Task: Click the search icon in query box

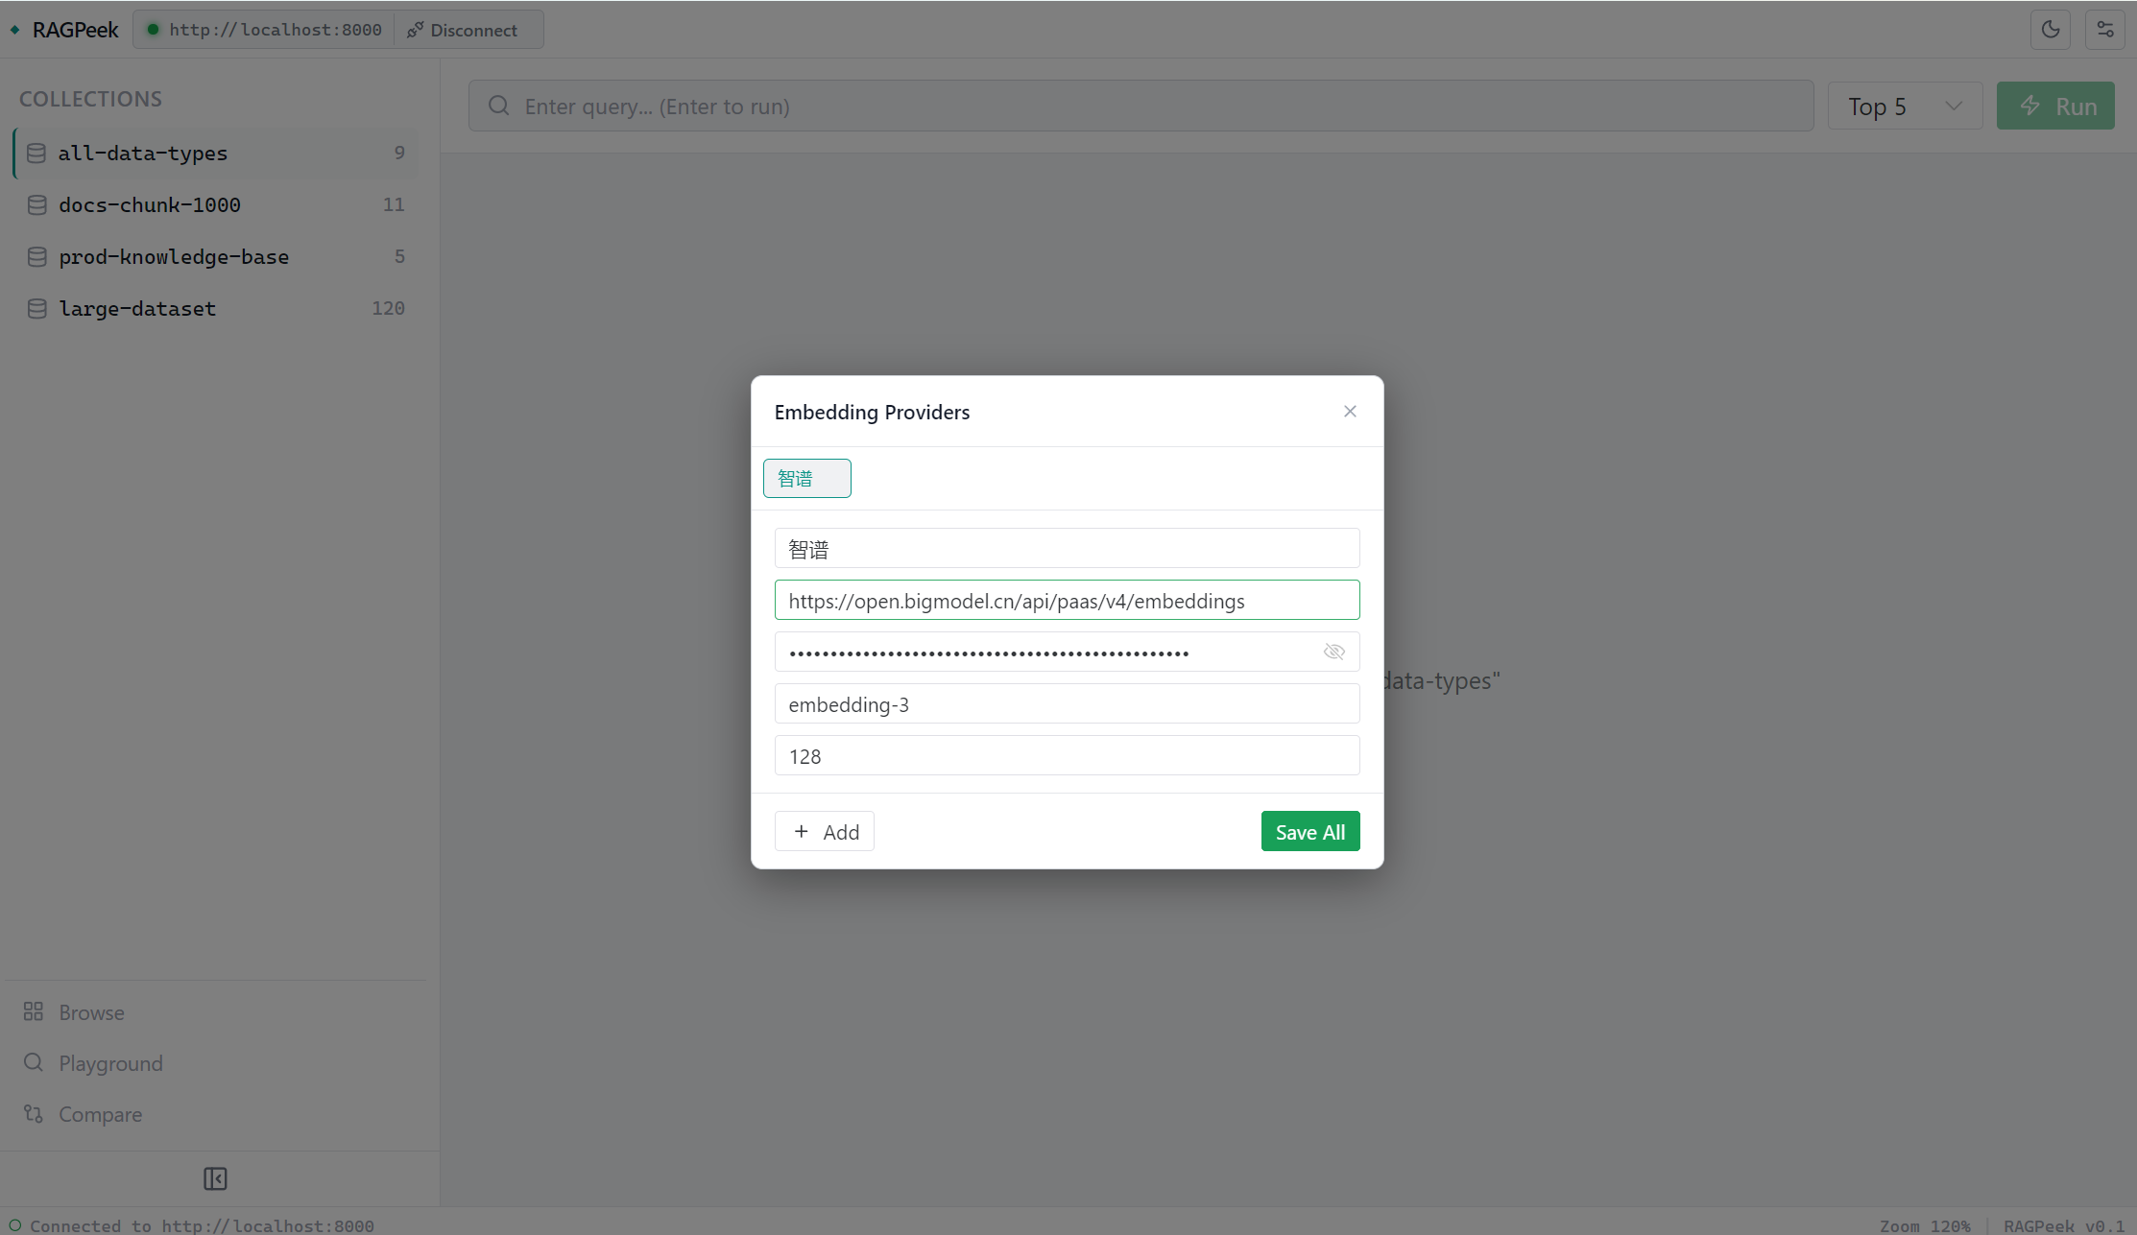Action: [498, 106]
